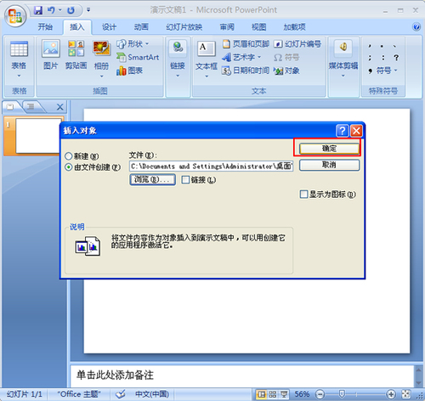Insert 幻灯片编号 slide number
Viewport: 425px width, 401px height.
click(x=297, y=44)
